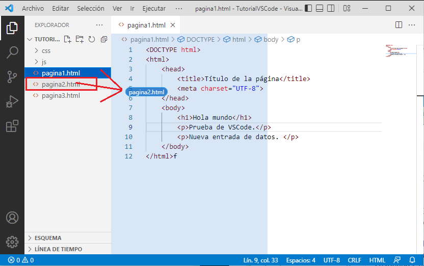Open errors and warnings status indicator
Image resolution: width=424 pixels, height=266 pixels.
21,260
